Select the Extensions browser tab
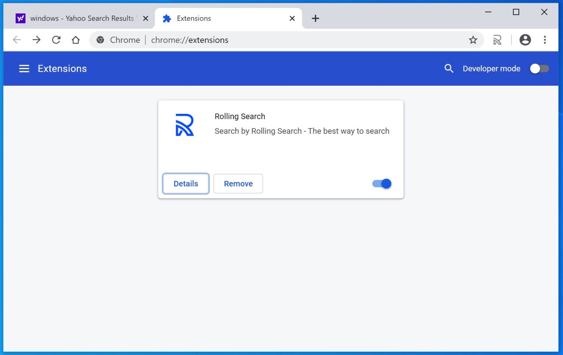The height and width of the screenshot is (355, 563). [228, 18]
